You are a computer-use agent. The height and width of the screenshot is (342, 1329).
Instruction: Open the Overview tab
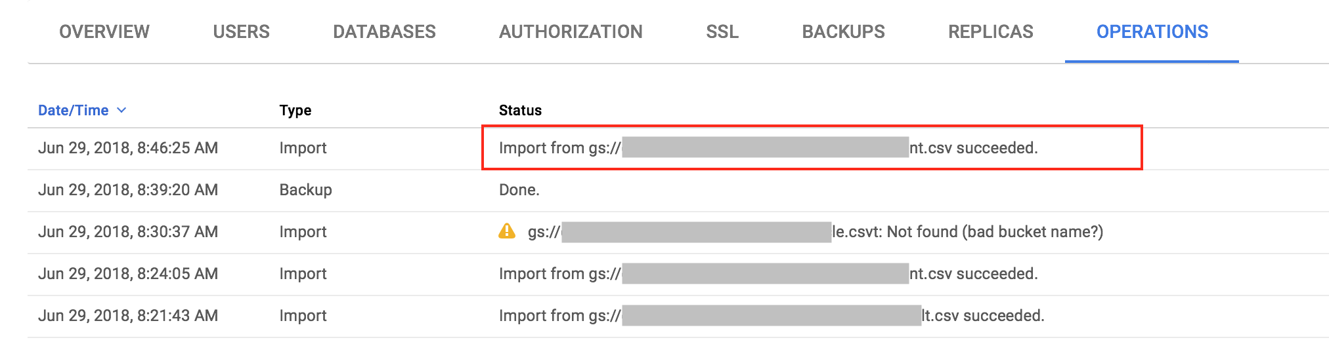[104, 31]
